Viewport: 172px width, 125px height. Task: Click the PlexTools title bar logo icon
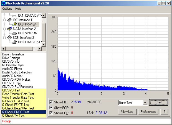tap(4, 3)
